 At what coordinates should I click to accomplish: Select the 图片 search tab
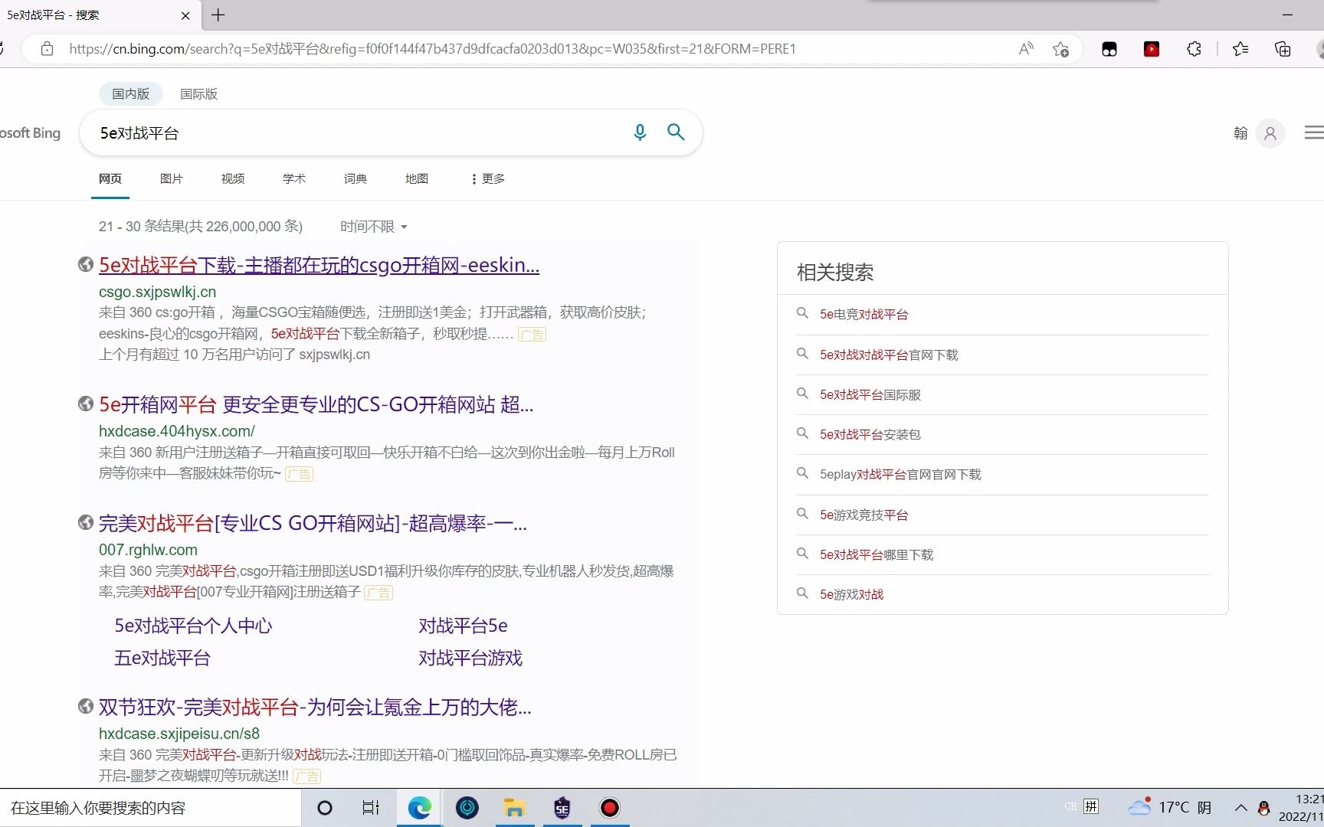[x=172, y=178]
